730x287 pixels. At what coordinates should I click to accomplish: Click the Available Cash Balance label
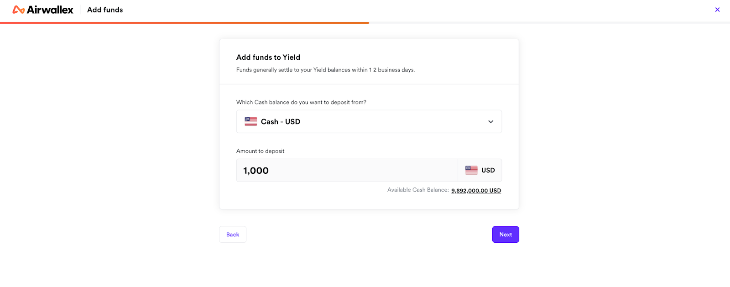418,190
